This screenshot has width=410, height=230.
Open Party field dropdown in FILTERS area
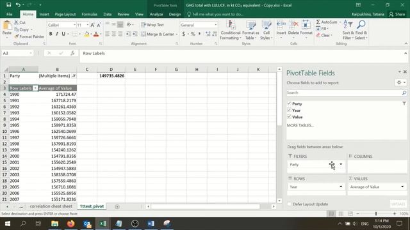tap(341, 164)
